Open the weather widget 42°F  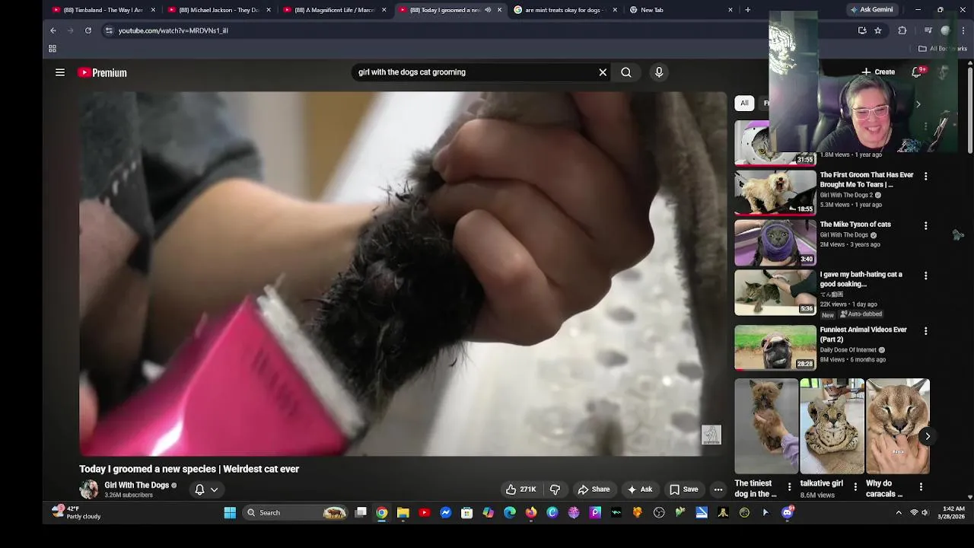pos(76,512)
